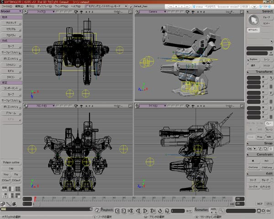This screenshot has width=274, height=219.
Task: Activate the rotate 'r' transform icon
Action: click(x=271, y=93)
